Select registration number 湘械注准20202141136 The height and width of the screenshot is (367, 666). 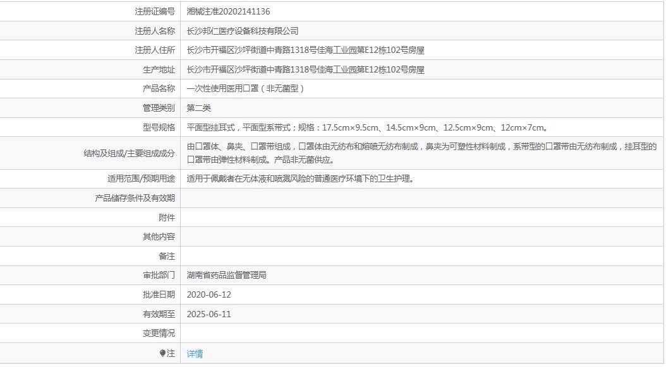pyautogui.click(x=228, y=11)
